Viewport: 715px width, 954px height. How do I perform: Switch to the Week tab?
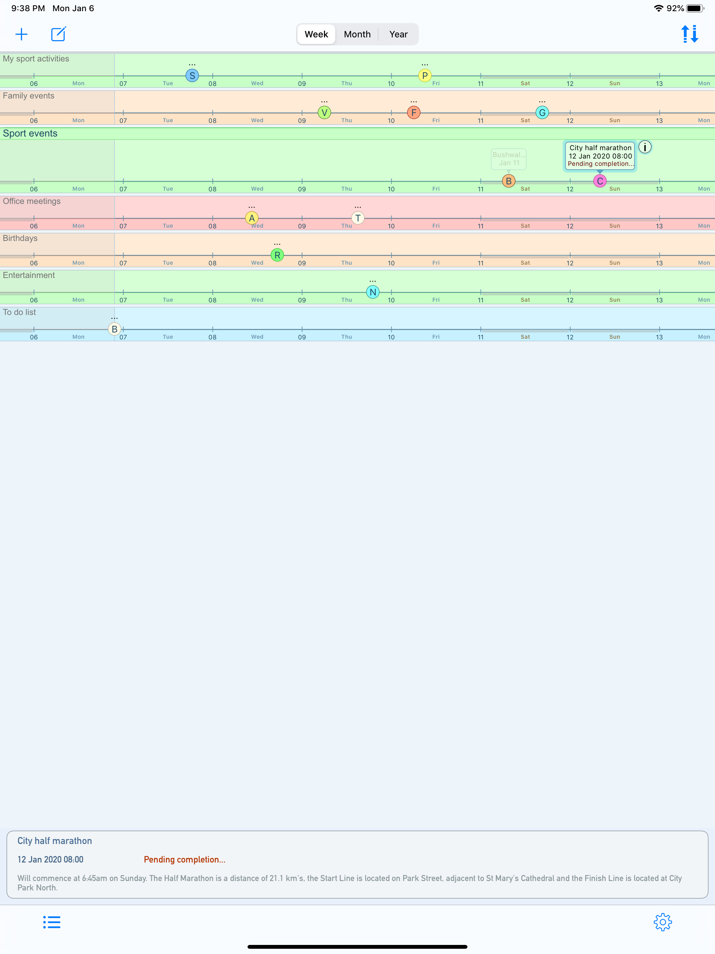pos(316,34)
